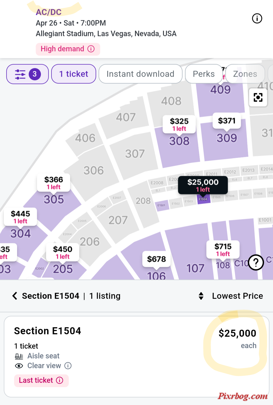Open the map help question mark
Screen dimensions: 273x405
pyautogui.click(x=256, y=262)
